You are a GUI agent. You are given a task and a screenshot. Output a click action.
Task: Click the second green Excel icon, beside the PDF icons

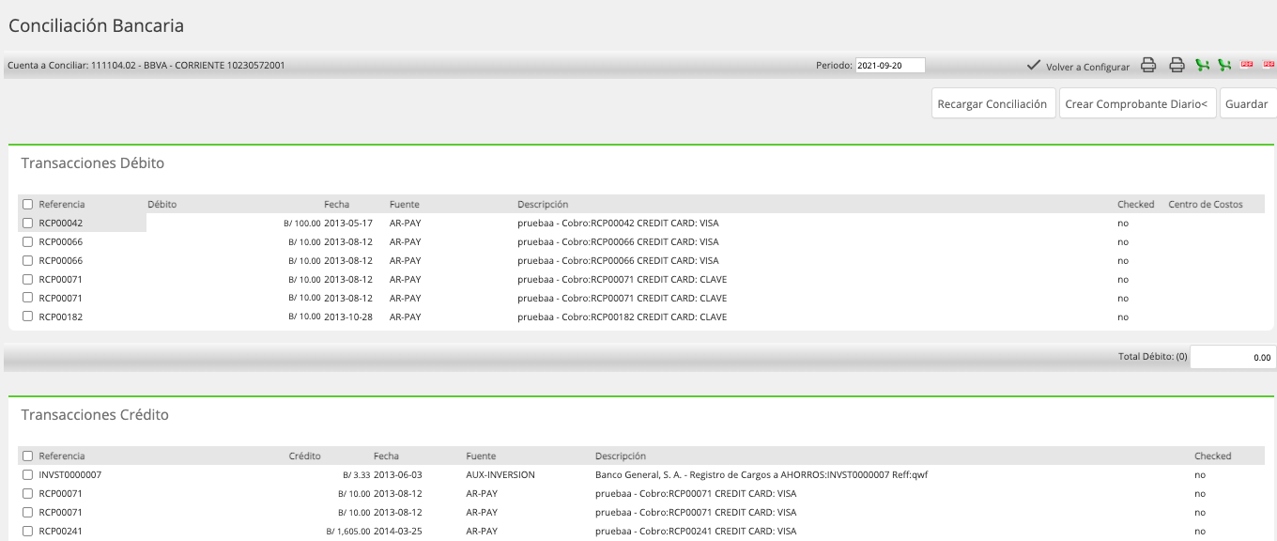click(x=1224, y=65)
